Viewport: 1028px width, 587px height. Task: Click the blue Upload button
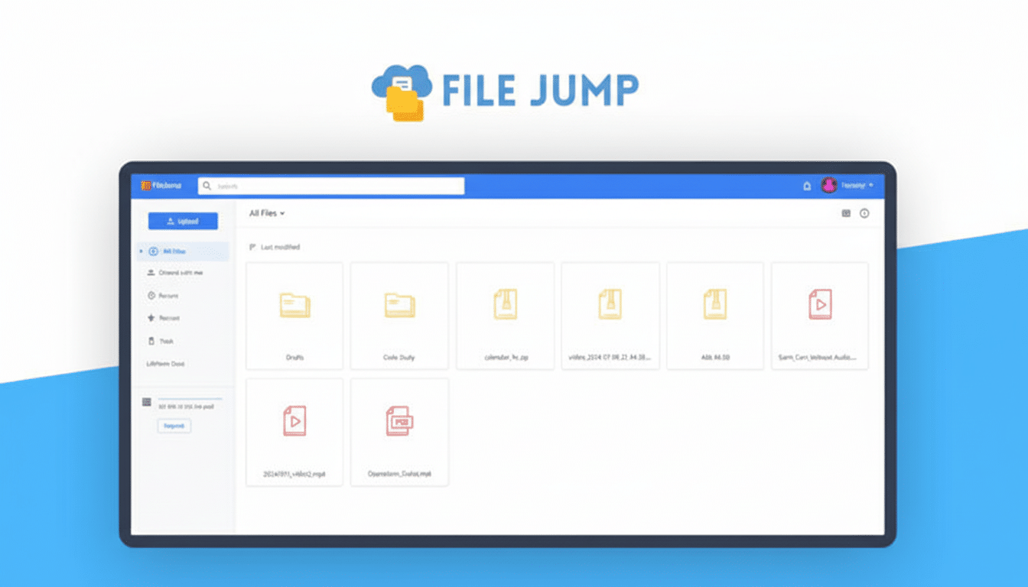click(183, 221)
